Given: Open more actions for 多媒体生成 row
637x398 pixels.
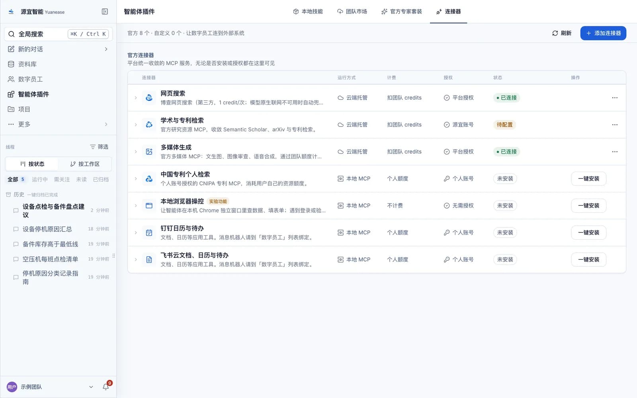Looking at the screenshot, I should tap(615, 152).
